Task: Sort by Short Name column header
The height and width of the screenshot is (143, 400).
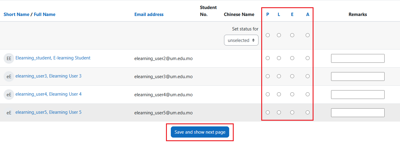Action: pos(16,14)
